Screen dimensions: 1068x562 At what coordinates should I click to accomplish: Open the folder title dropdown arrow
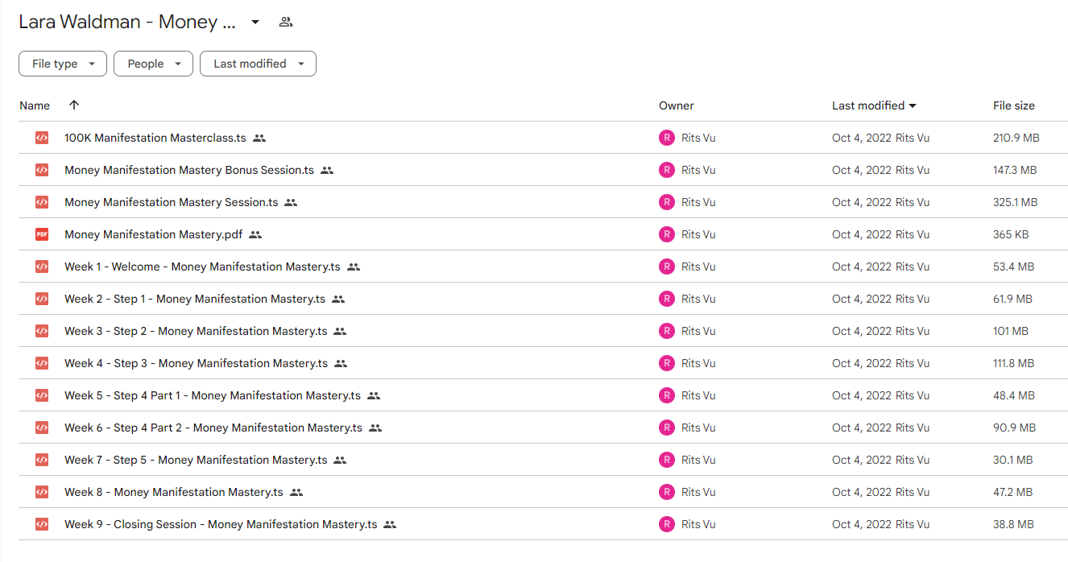pyautogui.click(x=255, y=22)
